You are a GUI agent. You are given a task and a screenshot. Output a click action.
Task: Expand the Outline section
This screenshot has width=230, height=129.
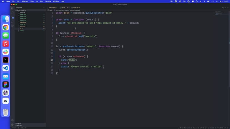[x=19, y=124]
